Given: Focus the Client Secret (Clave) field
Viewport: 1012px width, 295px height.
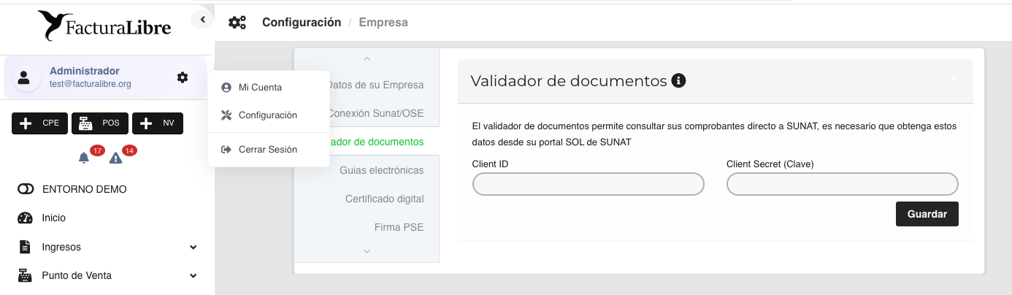Looking at the screenshot, I should (x=842, y=184).
